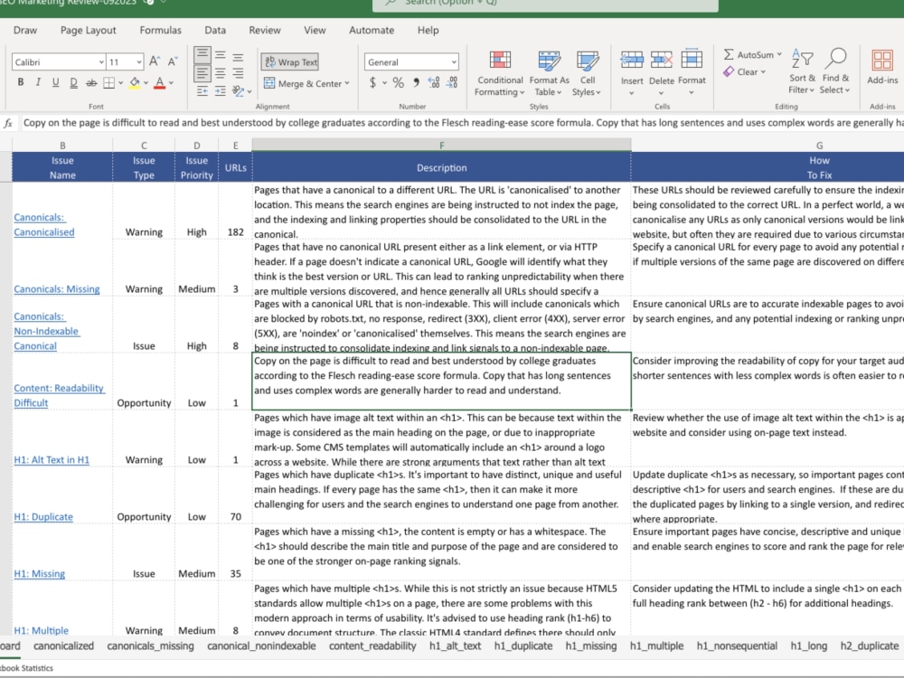Open Merge & Center dropdown arrow

tap(347, 83)
